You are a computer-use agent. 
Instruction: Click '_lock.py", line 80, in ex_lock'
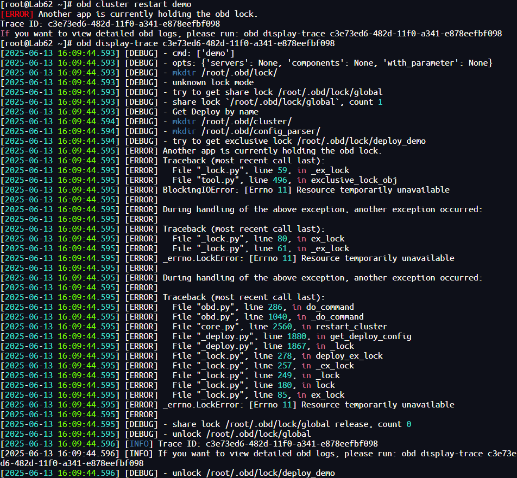coord(258,239)
